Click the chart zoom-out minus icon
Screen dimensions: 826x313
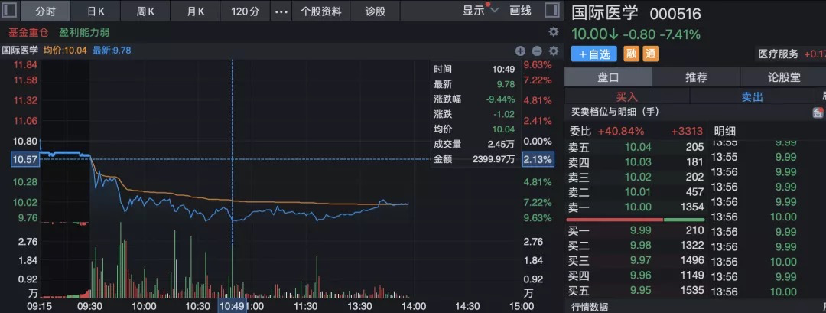coord(537,51)
